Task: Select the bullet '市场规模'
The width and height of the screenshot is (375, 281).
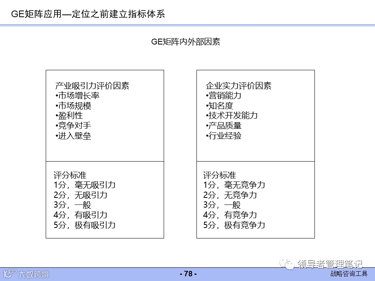Action: (73, 106)
